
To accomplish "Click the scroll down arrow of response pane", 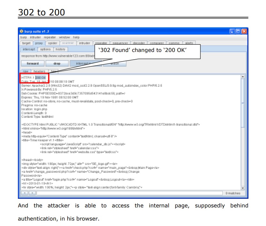I will (x=243, y=188).
